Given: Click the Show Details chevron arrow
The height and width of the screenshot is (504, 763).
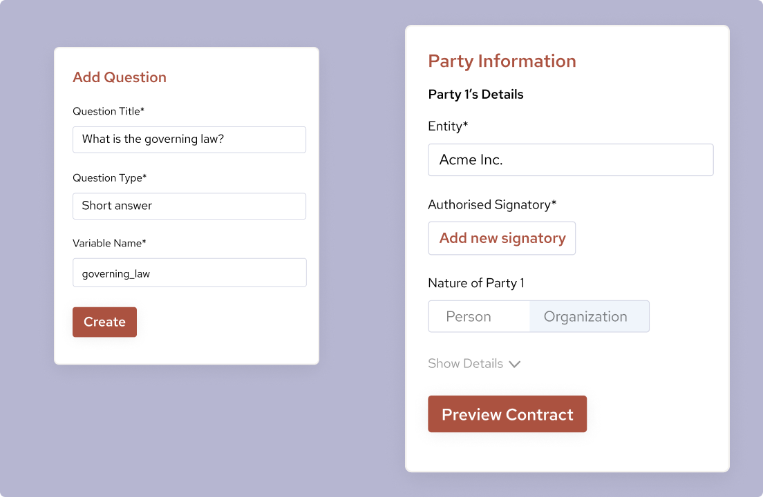Looking at the screenshot, I should pos(514,363).
